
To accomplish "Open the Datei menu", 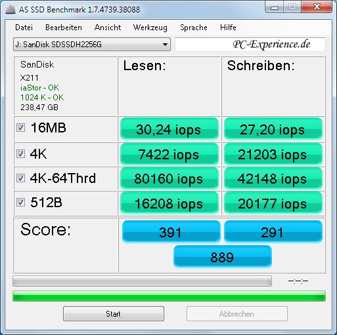I will coord(24,28).
